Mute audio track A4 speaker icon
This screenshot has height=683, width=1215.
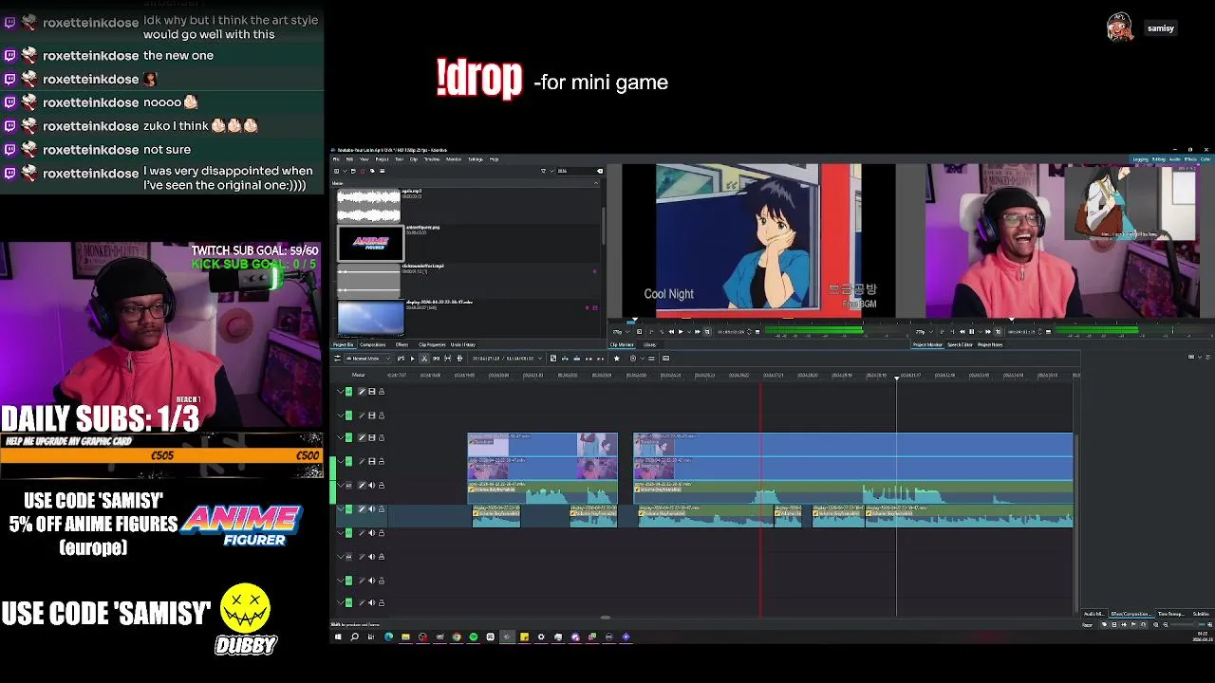(371, 556)
